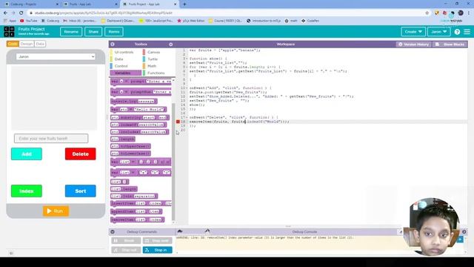Image resolution: width=474 pixels, height=267 pixels.
Task: Select the Math toolbox category
Action: pyautogui.click(x=152, y=66)
